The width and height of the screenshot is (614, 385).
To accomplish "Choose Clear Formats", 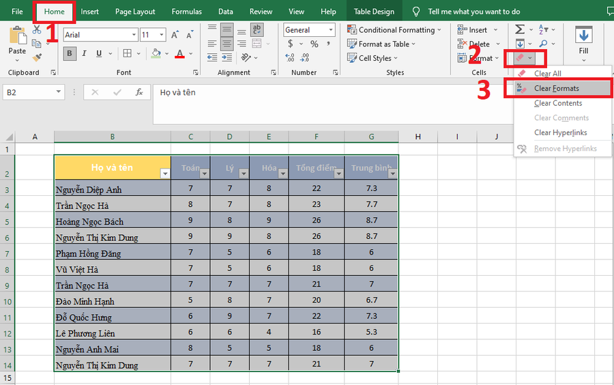I will pos(562,88).
